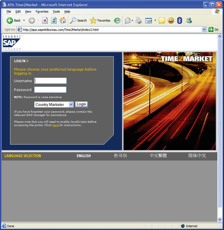224x230 pixels.
Task: Open the Favorites menu
Action: (x=42, y=11)
